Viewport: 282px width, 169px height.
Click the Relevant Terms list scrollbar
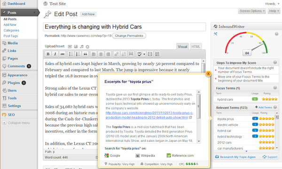(277, 130)
